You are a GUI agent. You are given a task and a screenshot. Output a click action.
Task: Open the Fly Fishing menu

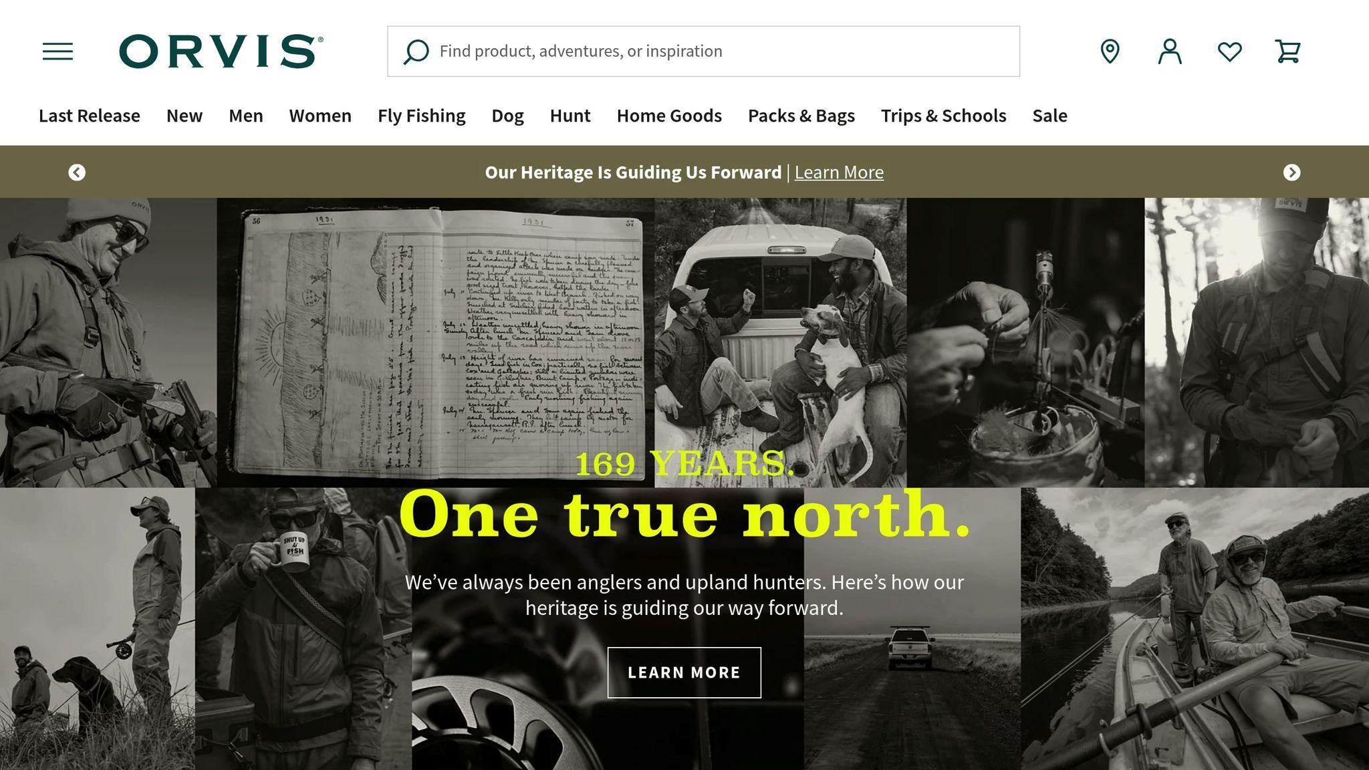pos(421,116)
